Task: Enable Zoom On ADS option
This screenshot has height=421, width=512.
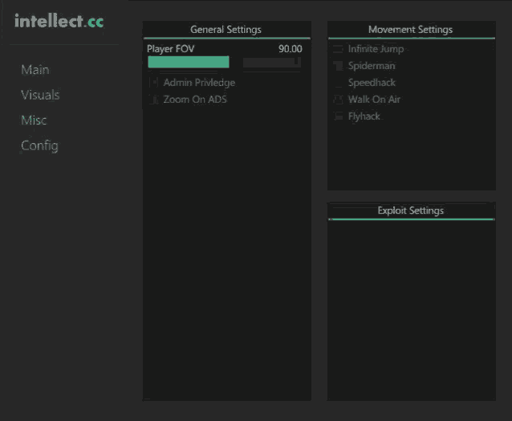Action: tap(154, 100)
